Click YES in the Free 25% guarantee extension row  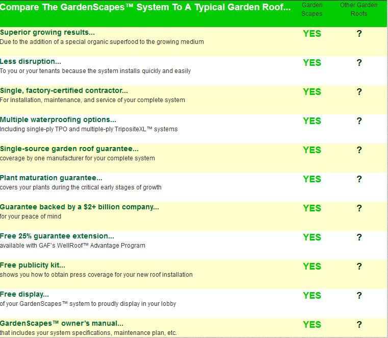point(312,237)
